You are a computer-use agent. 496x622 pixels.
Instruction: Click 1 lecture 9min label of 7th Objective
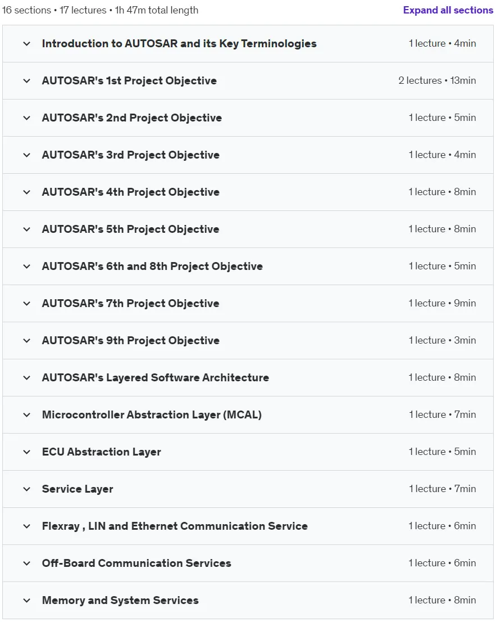(x=442, y=304)
